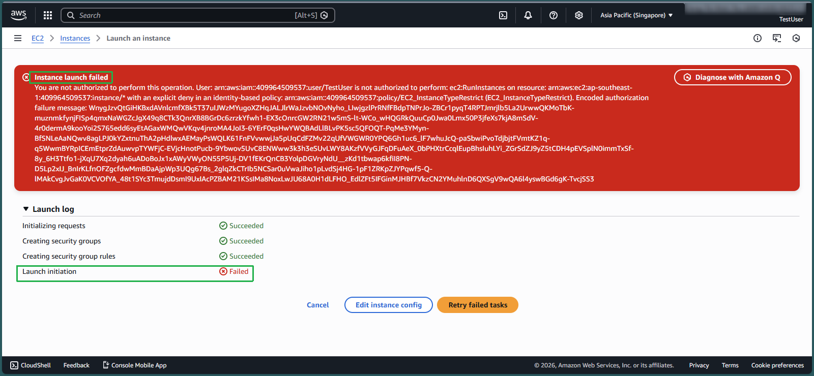
Task: Open the help question mark icon
Action: pos(554,15)
